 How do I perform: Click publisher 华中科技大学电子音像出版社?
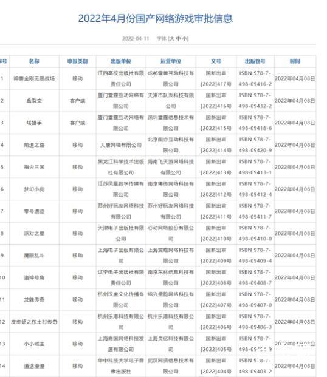(x=121, y=366)
